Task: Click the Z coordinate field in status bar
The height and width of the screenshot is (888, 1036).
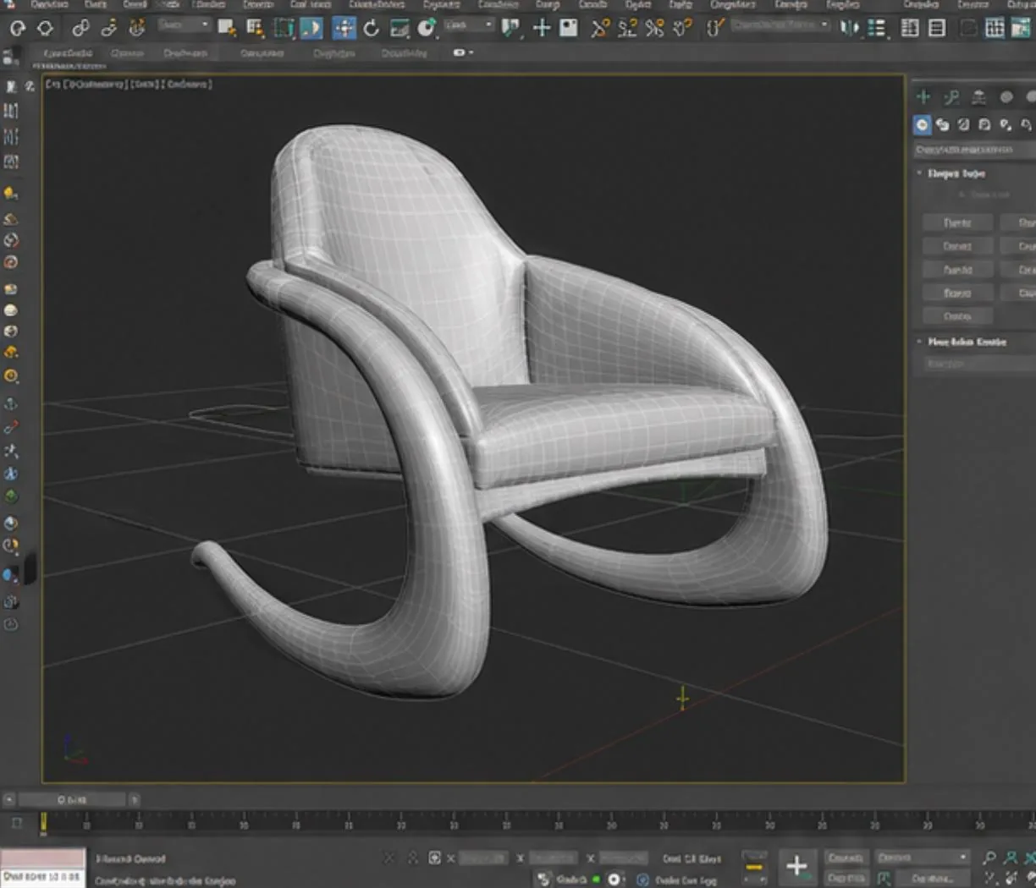Action: click(624, 858)
